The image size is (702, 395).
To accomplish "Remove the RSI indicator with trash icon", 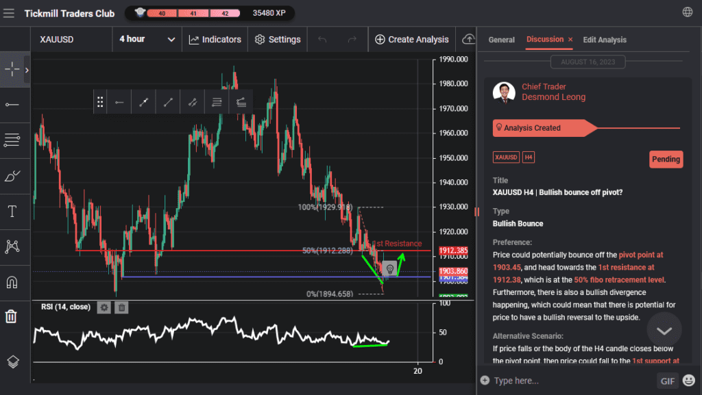I will tap(121, 307).
